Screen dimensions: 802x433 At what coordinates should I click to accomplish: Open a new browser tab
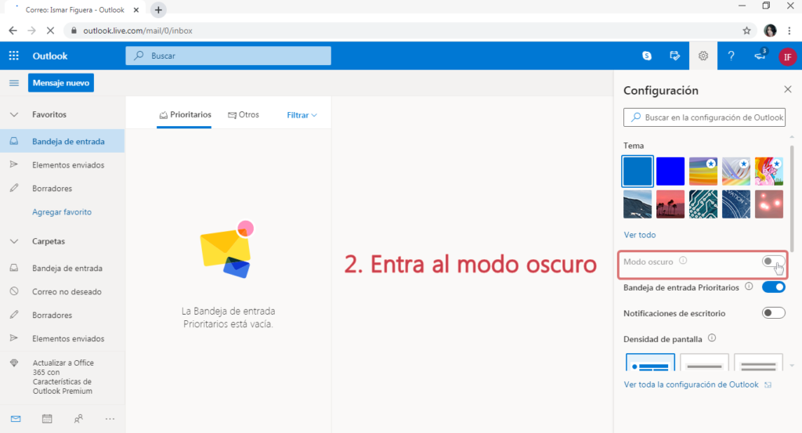click(158, 9)
